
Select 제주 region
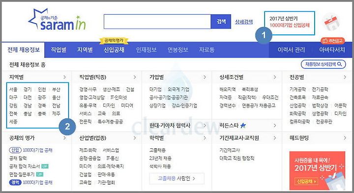pyautogui.click(x=56, y=113)
